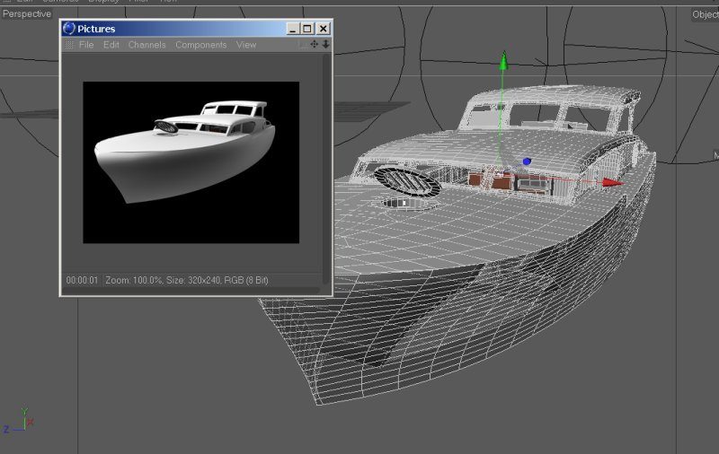Viewport: 719px width, 454px height.
Task: Open the File menu in Pictures window
Action: tap(86, 45)
